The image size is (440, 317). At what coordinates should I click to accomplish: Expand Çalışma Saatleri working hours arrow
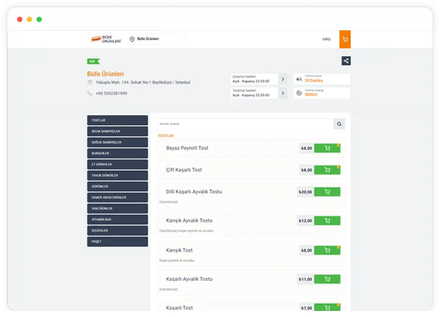(283, 79)
